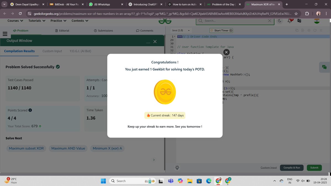
Task: Close the Output Window with X
Action: tap(155, 42)
